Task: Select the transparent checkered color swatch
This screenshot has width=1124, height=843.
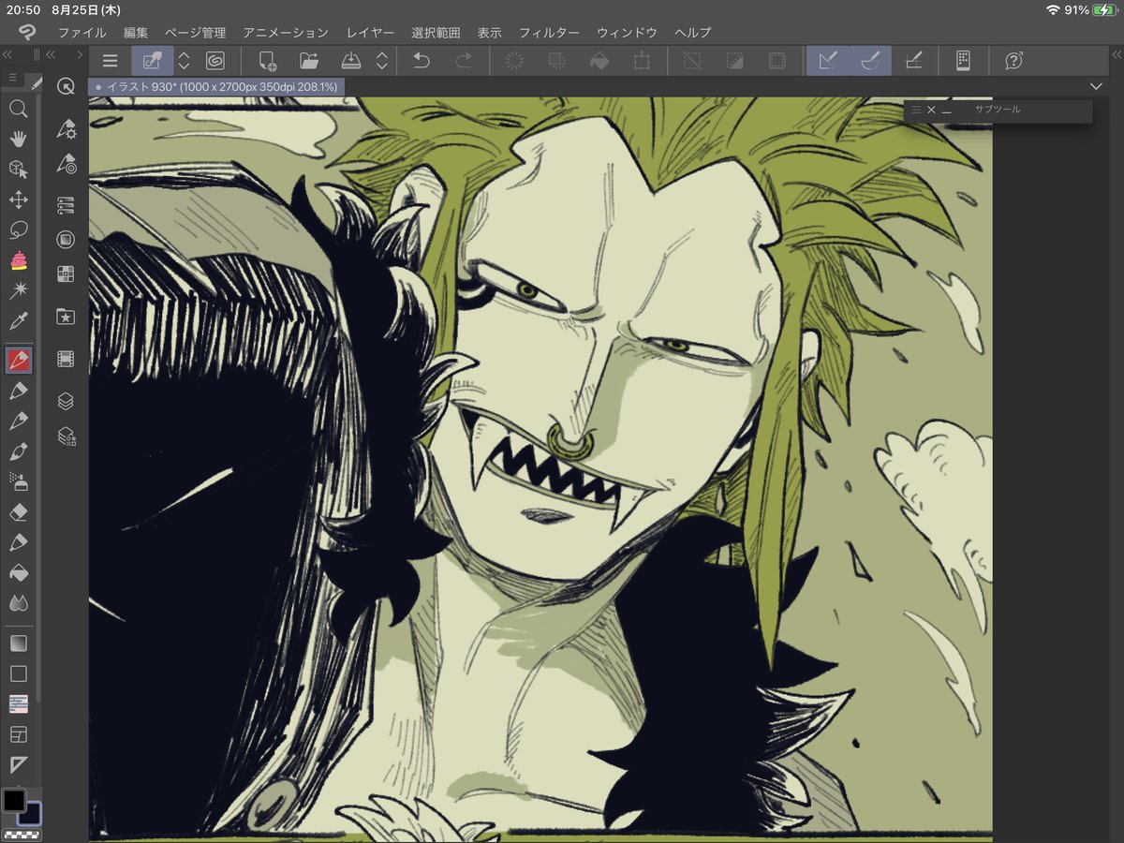Action: tap(22, 836)
